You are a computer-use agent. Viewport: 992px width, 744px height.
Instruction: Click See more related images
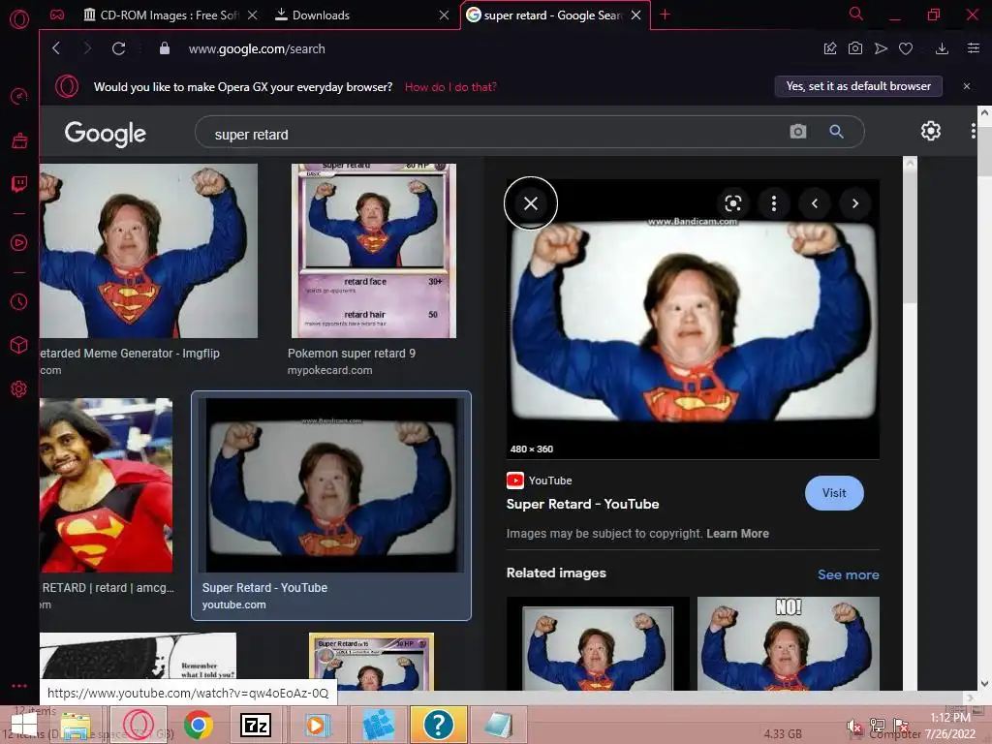848,574
